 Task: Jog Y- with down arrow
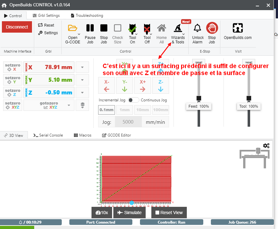click(x=125, y=85)
